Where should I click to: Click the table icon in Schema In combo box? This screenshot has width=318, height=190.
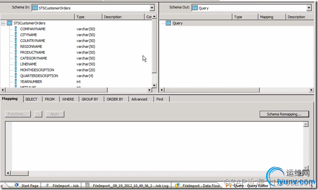[35, 8]
